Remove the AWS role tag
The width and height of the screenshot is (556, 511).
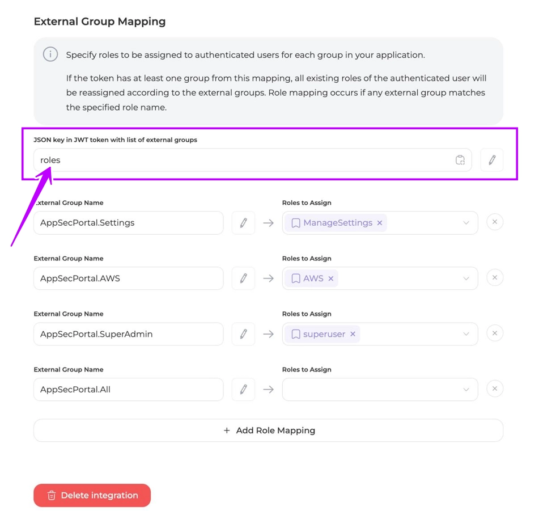click(x=331, y=278)
